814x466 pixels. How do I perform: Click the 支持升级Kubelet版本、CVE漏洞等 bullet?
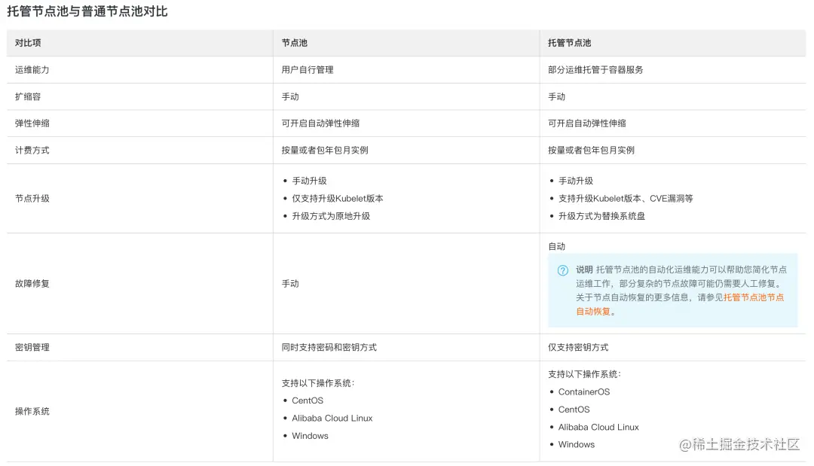click(x=626, y=199)
